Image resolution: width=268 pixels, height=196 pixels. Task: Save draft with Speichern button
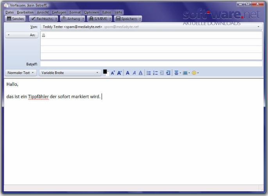pyautogui.click(x=126, y=19)
